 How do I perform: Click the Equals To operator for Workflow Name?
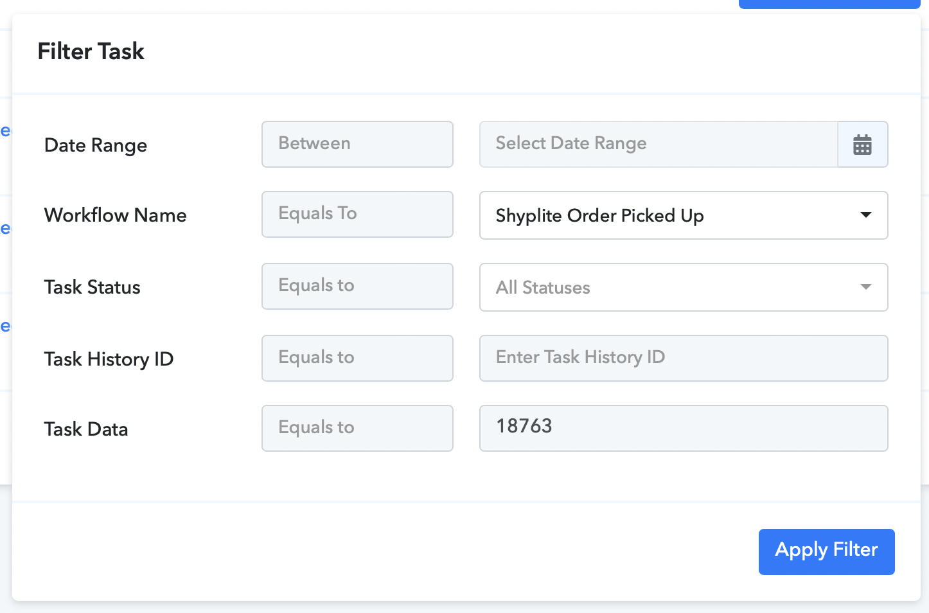(357, 215)
